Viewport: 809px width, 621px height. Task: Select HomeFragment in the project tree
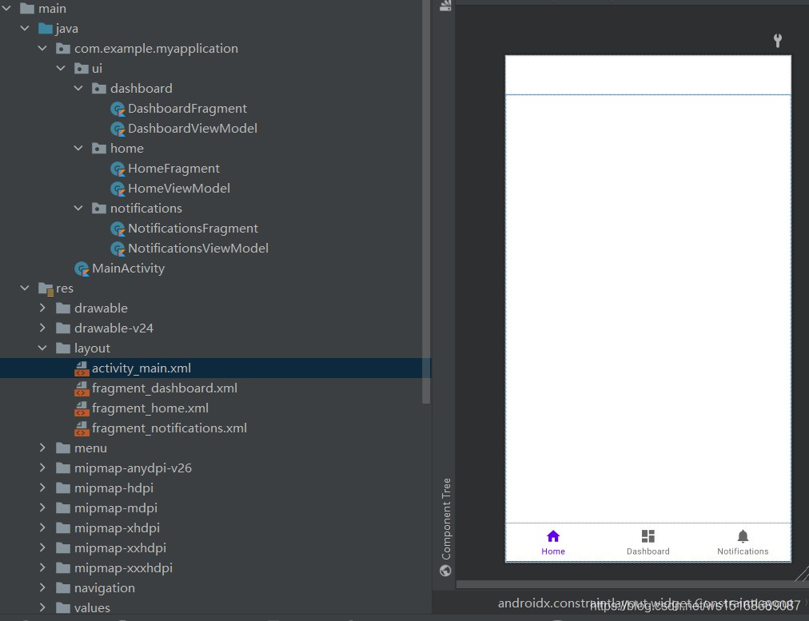click(x=174, y=169)
